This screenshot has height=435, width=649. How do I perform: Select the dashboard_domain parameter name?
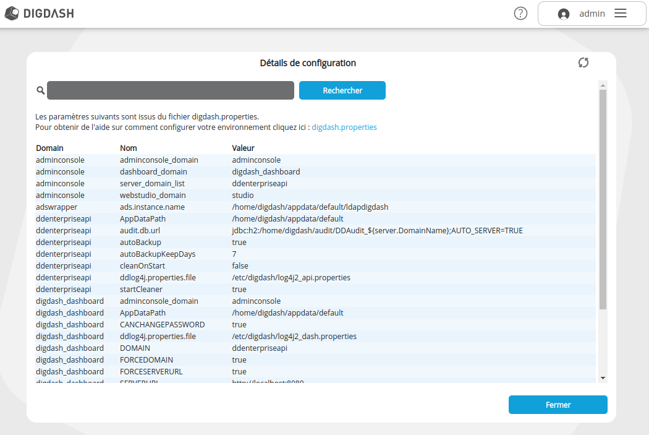[x=153, y=172]
